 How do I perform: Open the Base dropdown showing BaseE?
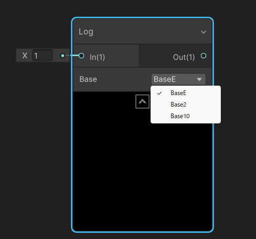[x=178, y=79]
